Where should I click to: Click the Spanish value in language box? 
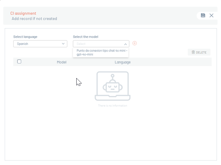click(23, 44)
